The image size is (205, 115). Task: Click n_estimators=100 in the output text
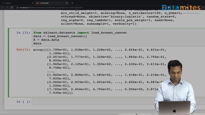[x=144, y=13]
